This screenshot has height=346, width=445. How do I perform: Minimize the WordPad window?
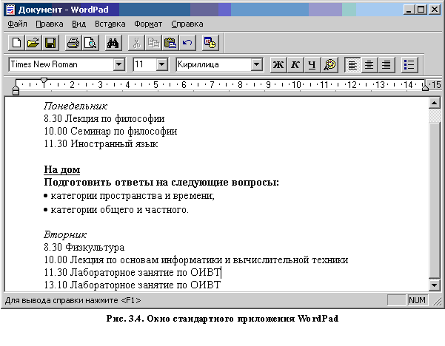pyautogui.click(x=409, y=10)
